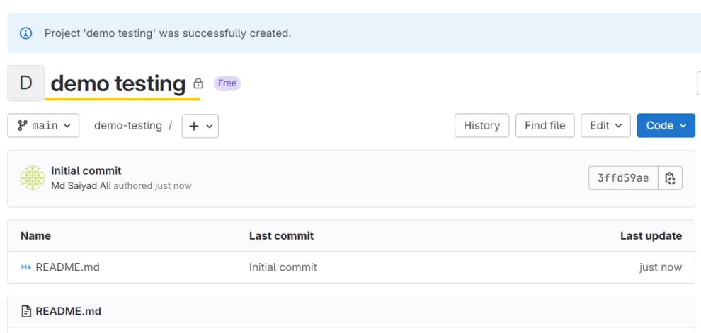Open the main branch selector dropdown

[43, 126]
